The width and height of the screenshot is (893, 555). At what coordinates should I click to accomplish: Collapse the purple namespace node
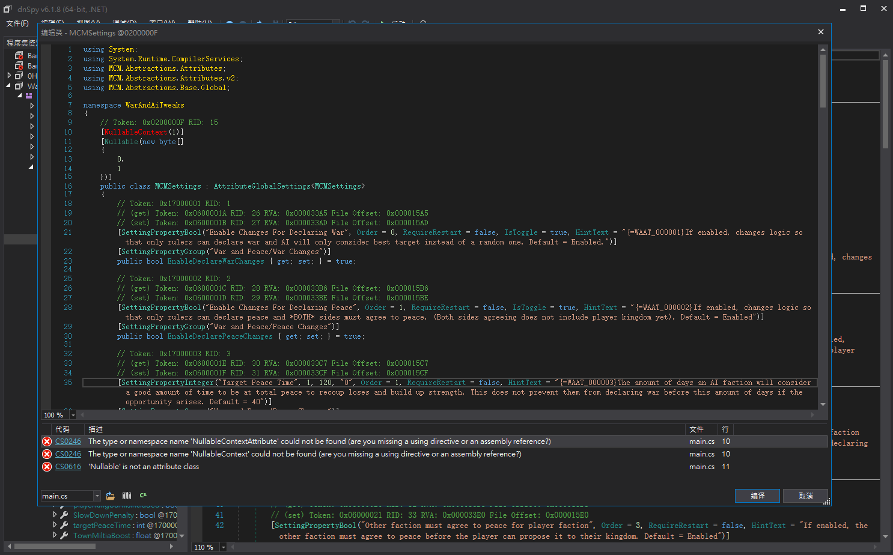[19, 96]
